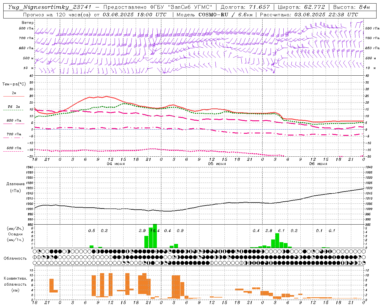The image size is (381, 305).
Task: Click the 16.4 precipitation total value
Action: tap(155, 231)
